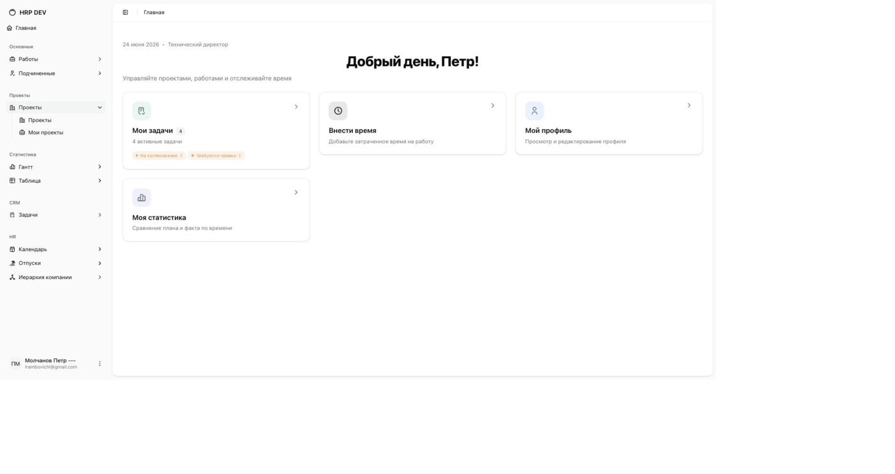The width and height of the screenshot is (895, 474).
Task: Click the icon beside Проекты sub-item
Action: [x=22, y=120]
